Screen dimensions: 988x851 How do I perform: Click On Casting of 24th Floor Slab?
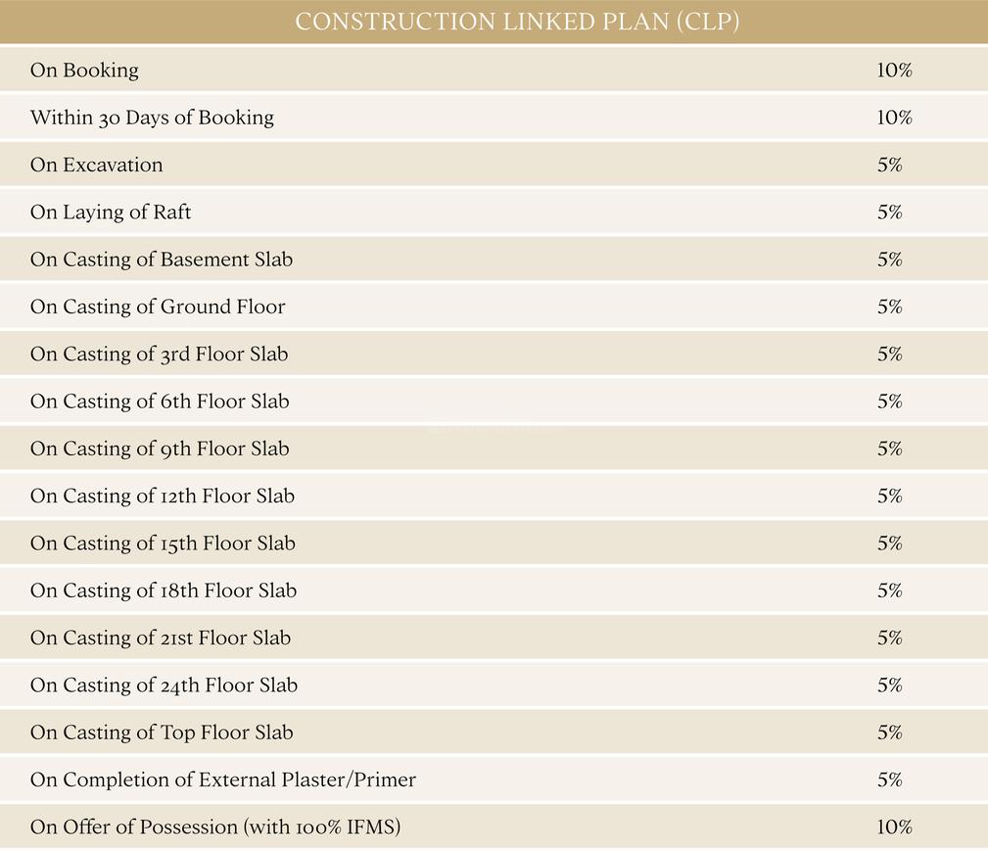[x=164, y=686]
